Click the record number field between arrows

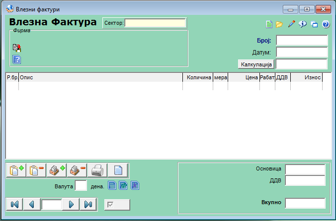click(x=52, y=205)
